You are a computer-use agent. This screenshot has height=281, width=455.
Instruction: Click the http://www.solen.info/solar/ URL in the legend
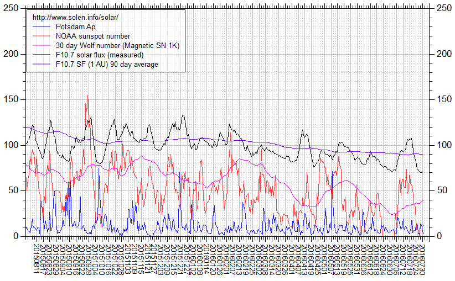75,17
